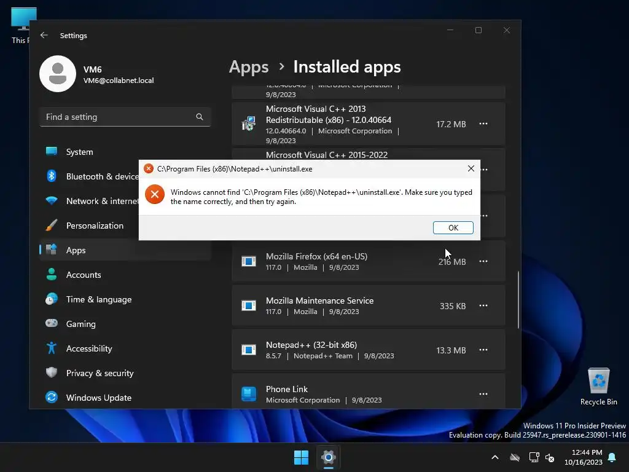629x472 pixels.
Task: Click the VM6 user avatar
Action: click(58, 74)
